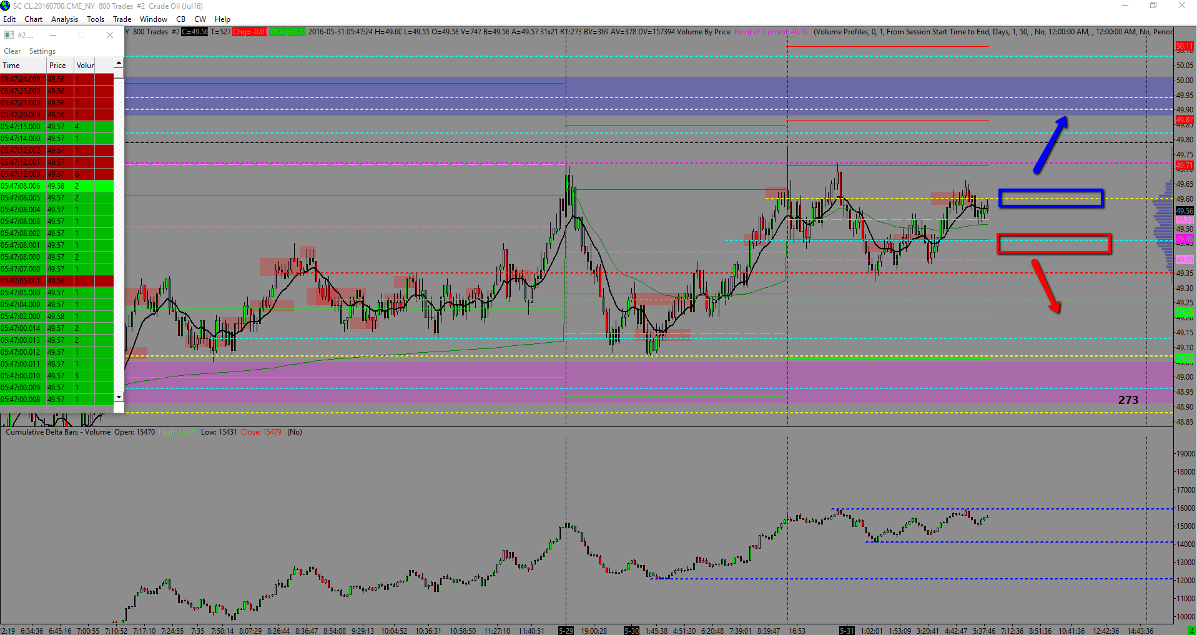
Task: Click the Sierra Chart globe icon in the title bar
Action: pos(6,6)
